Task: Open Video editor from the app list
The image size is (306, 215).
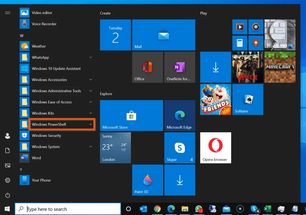Action: coord(56,13)
